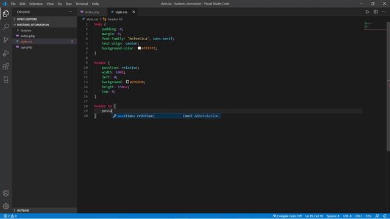Click the white #ffffff color swatch
Screen dimensions: 390x219
click(x=140, y=48)
